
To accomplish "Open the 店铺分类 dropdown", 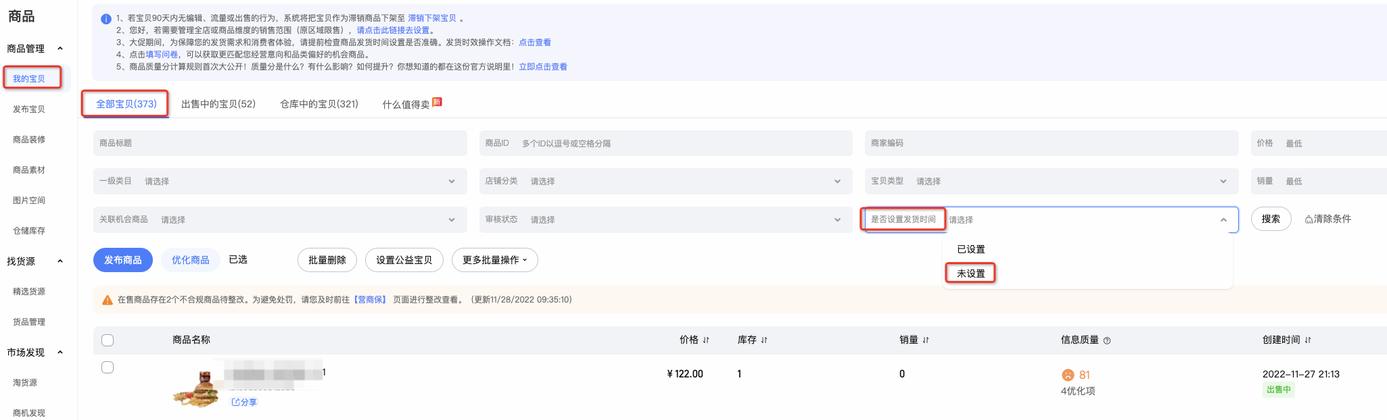I will [665, 181].
